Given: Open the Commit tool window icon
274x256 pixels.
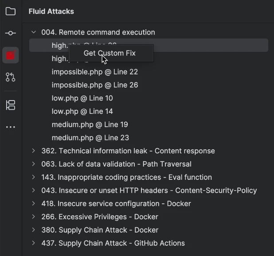Looking at the screenshot, I should coord(11,33).
